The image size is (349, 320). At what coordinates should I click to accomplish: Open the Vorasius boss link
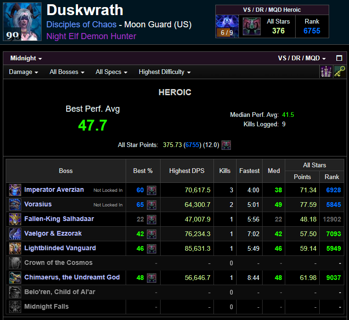38,205
